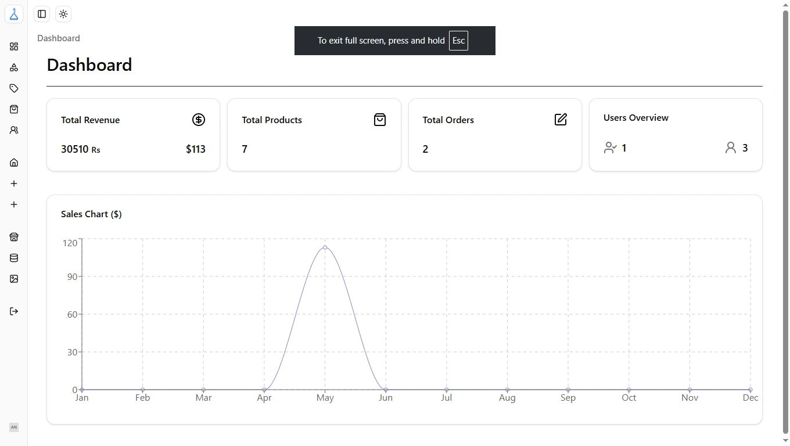
Task: Click the edit icon in Total Orders card
Action: [x=561, y=120]
